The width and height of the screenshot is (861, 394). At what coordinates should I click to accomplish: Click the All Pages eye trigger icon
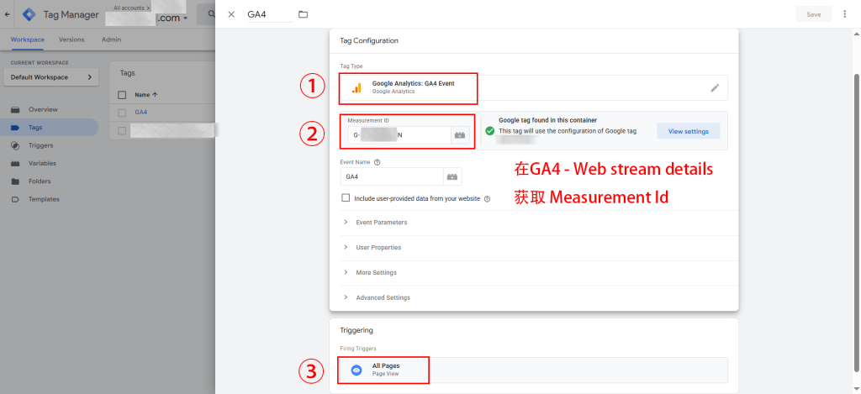coord(357,370)
